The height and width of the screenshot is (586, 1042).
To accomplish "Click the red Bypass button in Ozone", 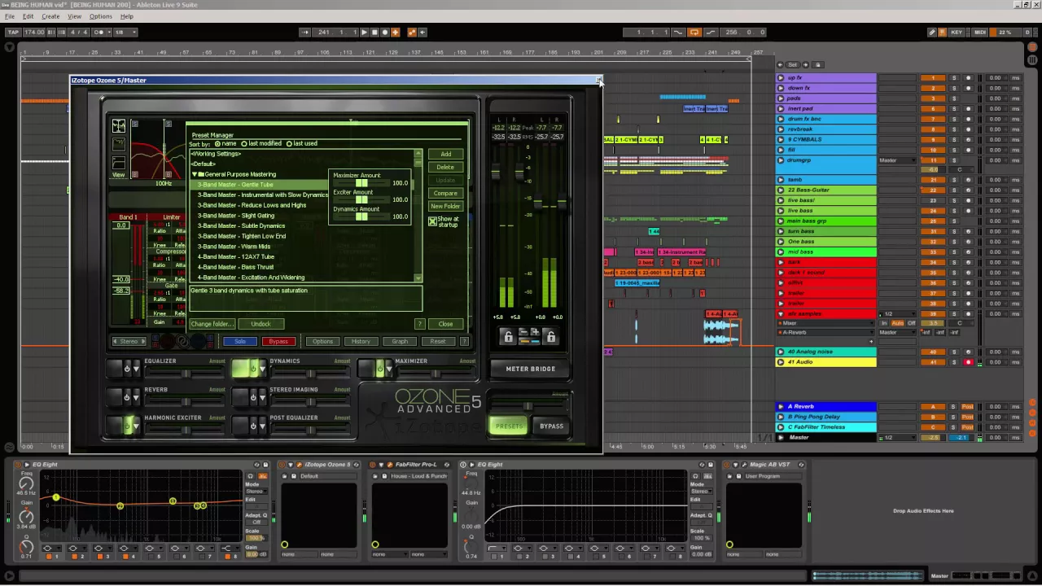I will click(278, 342).
